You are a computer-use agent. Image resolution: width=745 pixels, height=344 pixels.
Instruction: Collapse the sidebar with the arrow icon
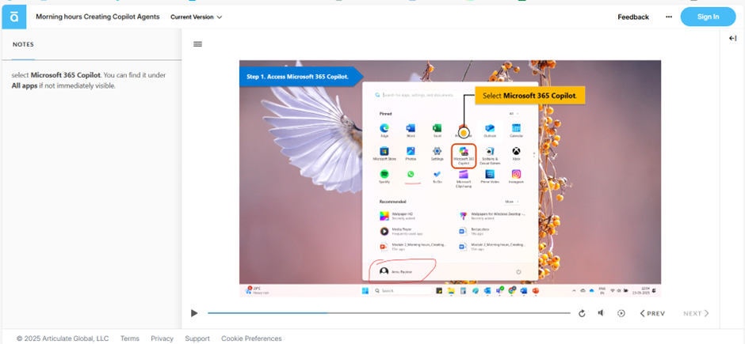[x=732, y=39]
